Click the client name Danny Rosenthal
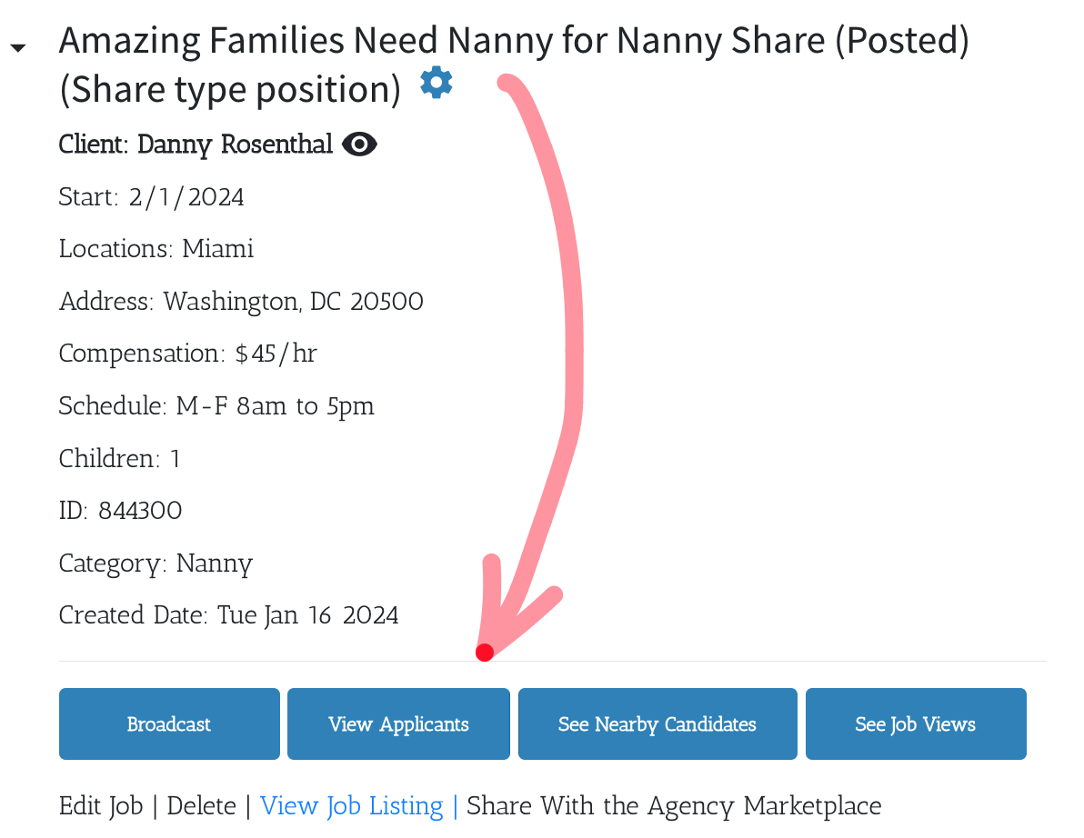Screen dimensions: 1084x838 point(235,145)
